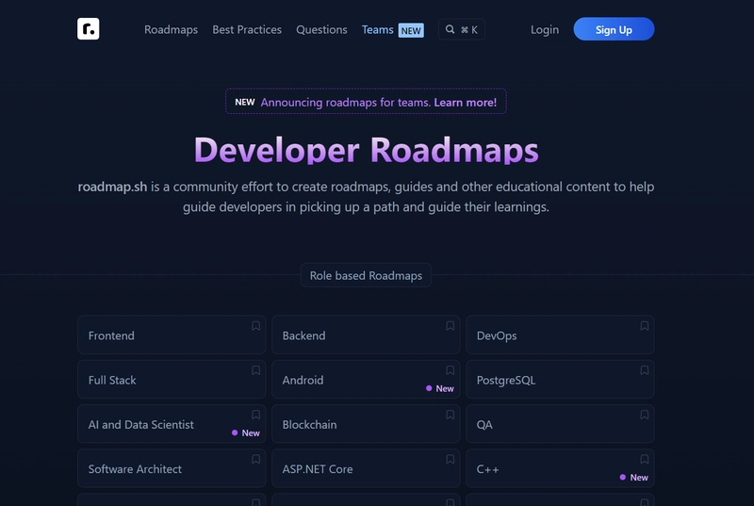
Task: Open the Android roadmap card
Action: point(366,380)
